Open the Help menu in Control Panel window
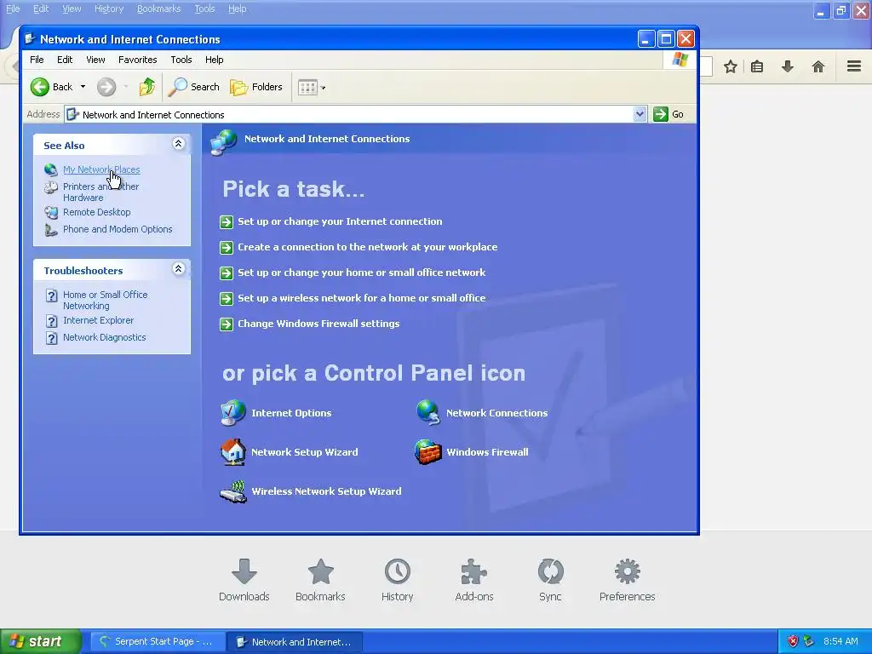 tap(214, 60)
